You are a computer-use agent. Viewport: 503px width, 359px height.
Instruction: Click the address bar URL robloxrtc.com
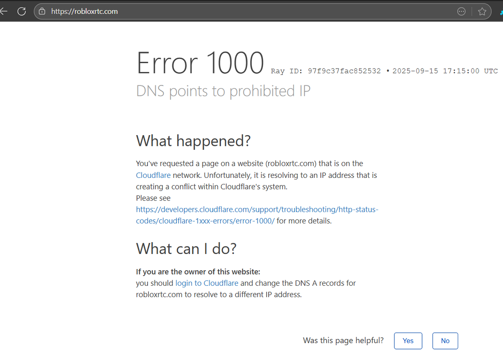click(x=84, y=11)
